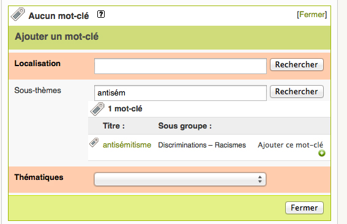Click Rechercher next to Sous-thèmes
Image resolution: width=347 pixels, height=224 pixels.
pyautogui.click(x=297, y=91)
